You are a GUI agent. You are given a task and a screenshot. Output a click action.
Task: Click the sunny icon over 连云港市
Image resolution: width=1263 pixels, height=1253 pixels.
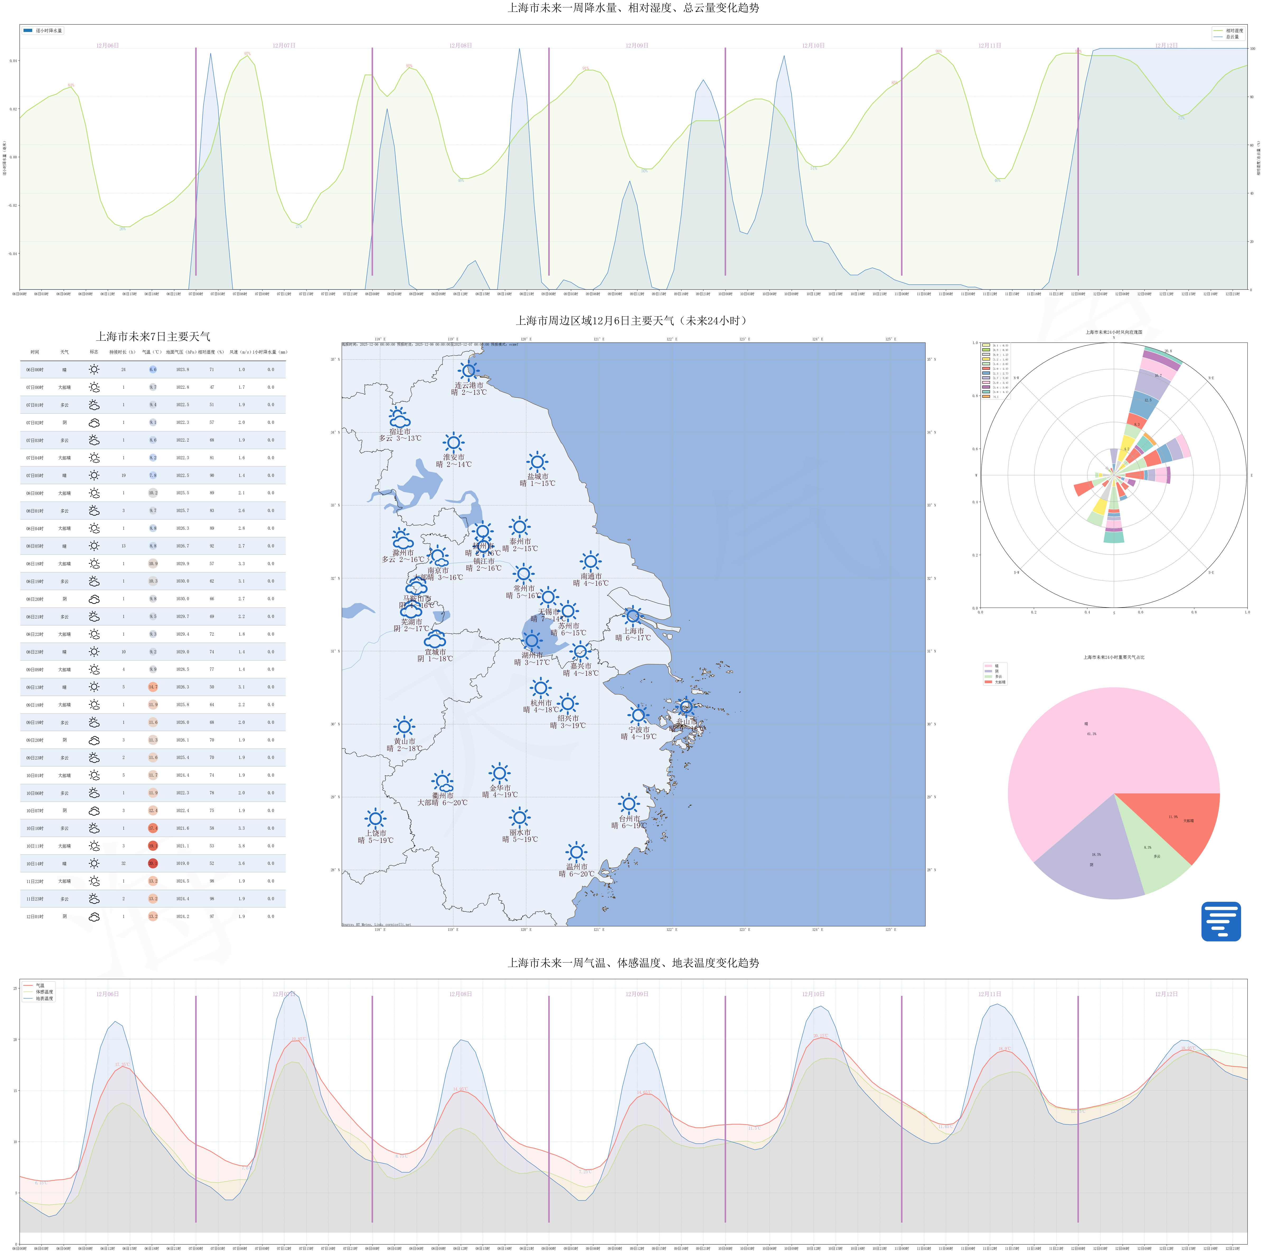[468, 370]
